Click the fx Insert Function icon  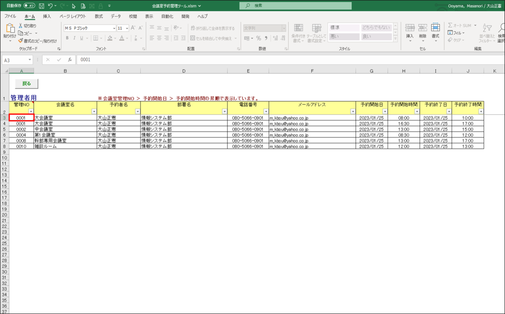click(x=69, y=60)
